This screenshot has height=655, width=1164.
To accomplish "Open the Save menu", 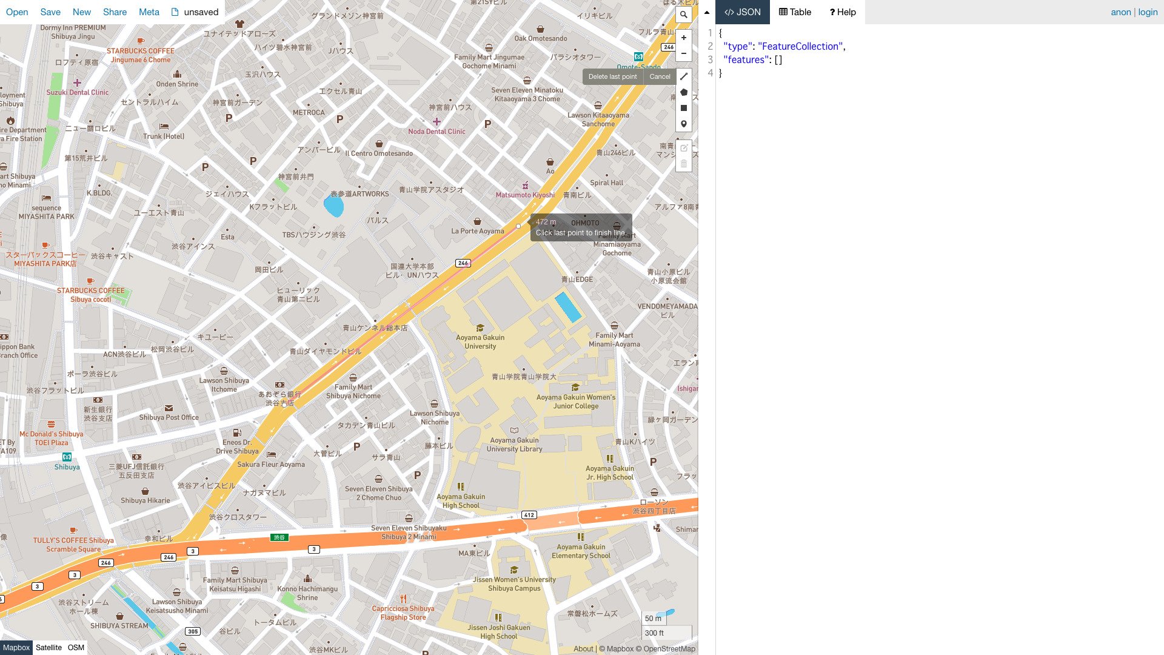I will pyautogui.click(x=50, y=12).
